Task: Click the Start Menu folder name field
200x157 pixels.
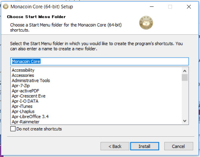Action: click(x=100, y=61)
